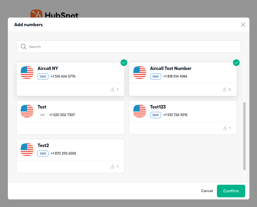This screenshot has width=257, height=207.
Task: Click the SMS badge on Test123
Action: coord(155,115)
